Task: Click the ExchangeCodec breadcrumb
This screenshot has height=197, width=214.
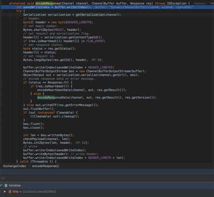Action: click(15, 166)
